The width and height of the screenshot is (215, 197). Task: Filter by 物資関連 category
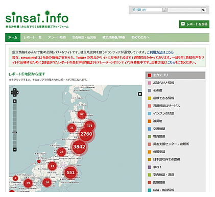175,136
